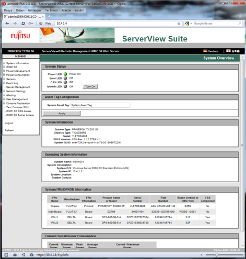This screenshot has height=259, width=246.
Task: Go forward with the forward arrow
Action: point(15,23)
